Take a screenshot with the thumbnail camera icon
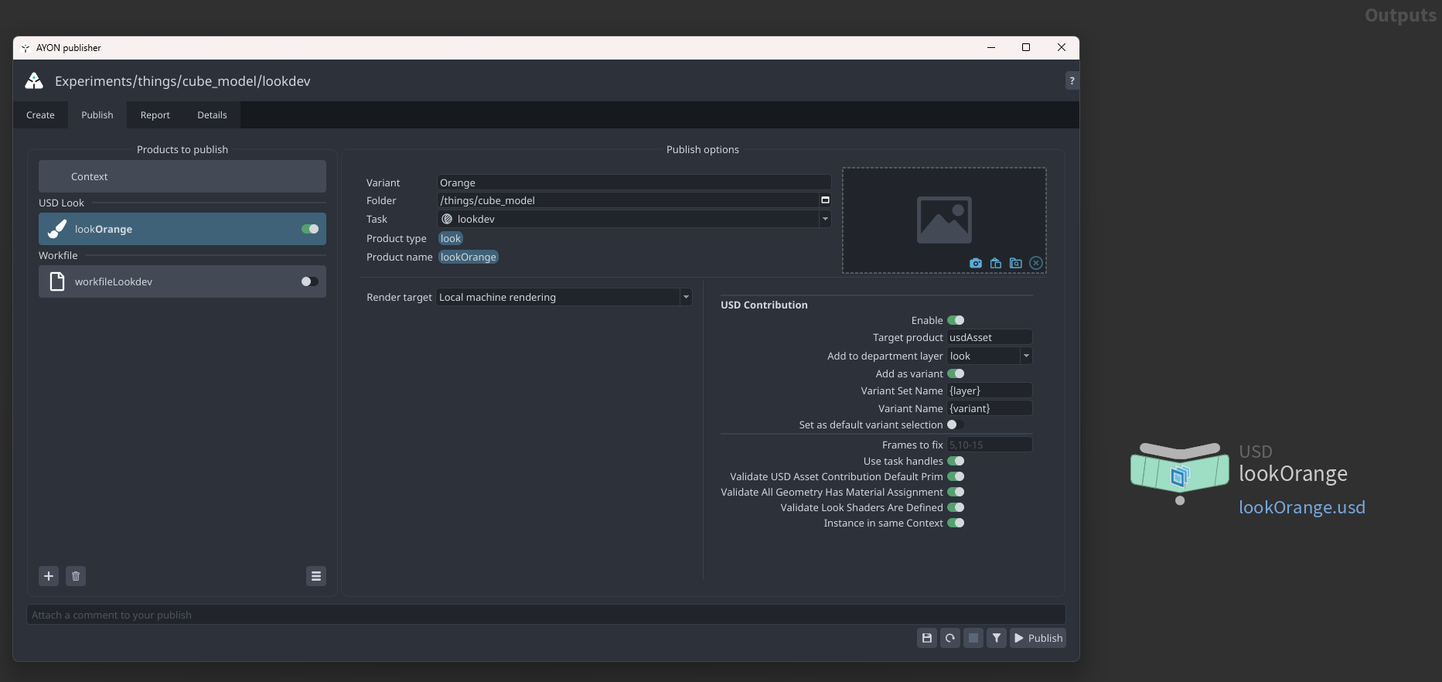The image size is (1442, 682). (976, 264)
